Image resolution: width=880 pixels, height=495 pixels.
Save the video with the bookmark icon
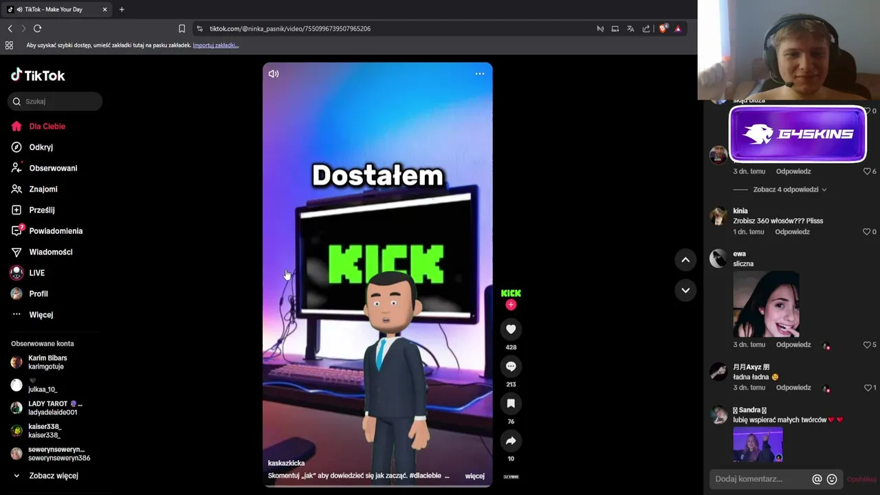point(511,404)
